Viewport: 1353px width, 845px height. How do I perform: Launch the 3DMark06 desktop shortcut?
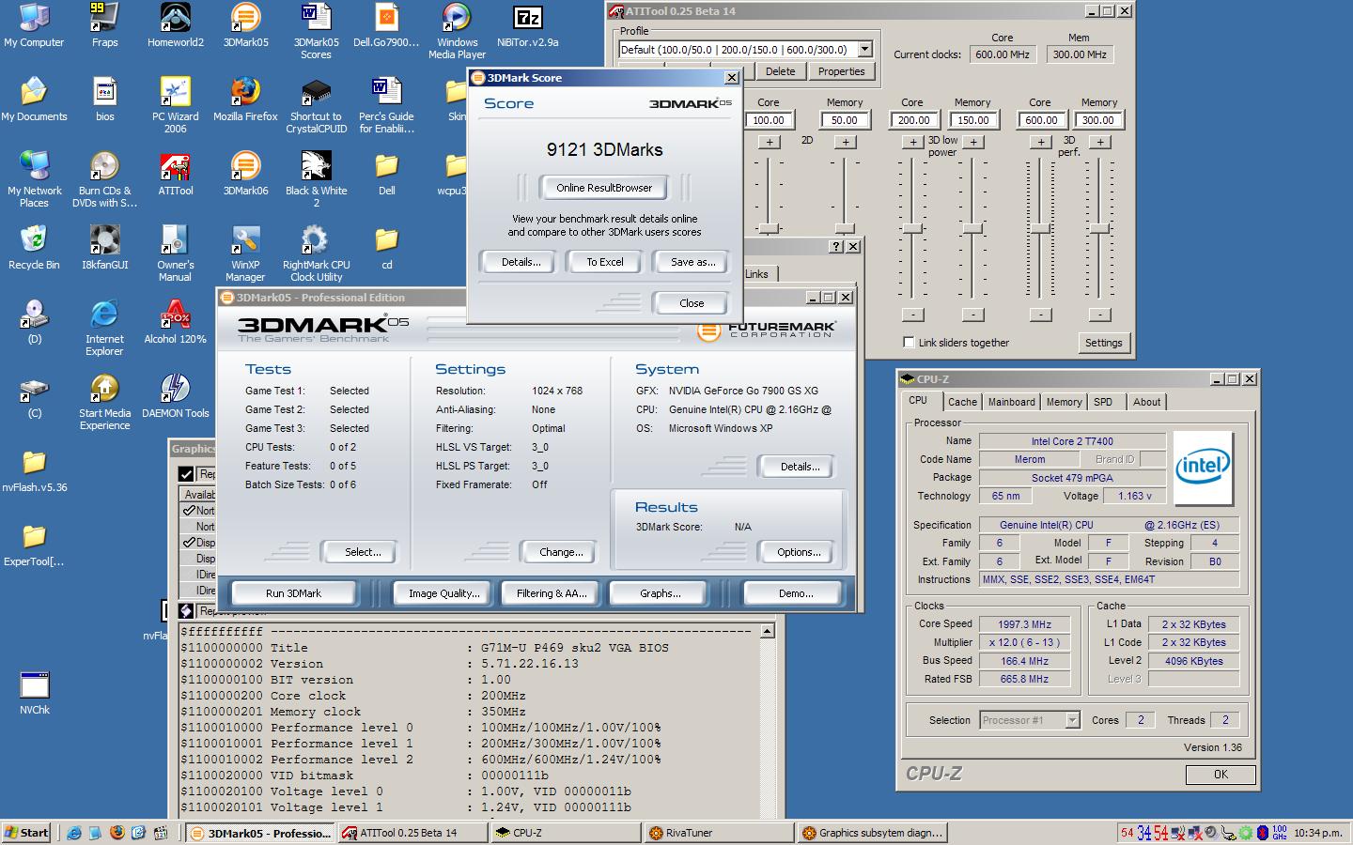tap(245, 173)
